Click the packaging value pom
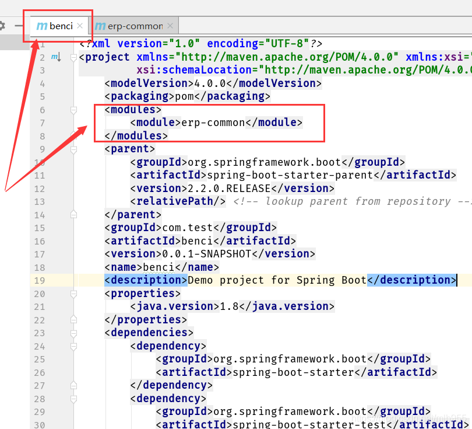472x429 pixels. 185,97
